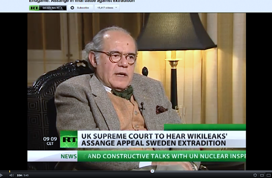Enter fullscreen with the rightmost player icon
Viewport: 272px width, 178px height.
click(269, 175)
